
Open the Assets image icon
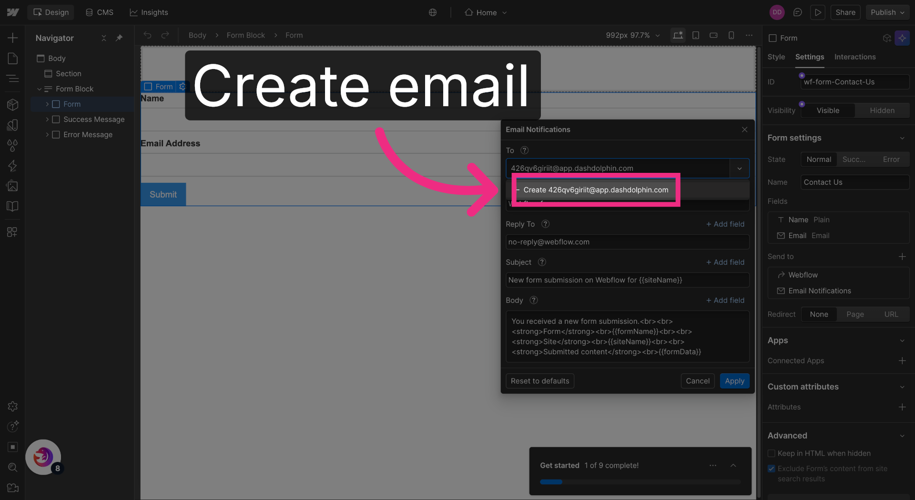[13, 186]
